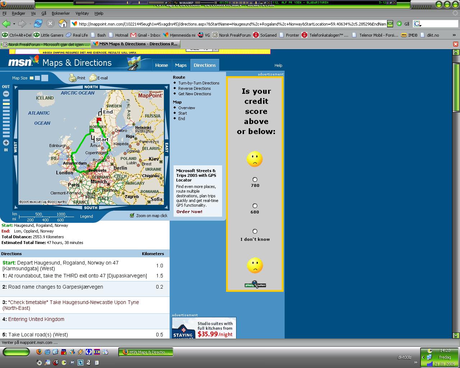Expand the address bar URL history dropdown
The width and height of the screenshot is (460, 368).
point(390,24)
